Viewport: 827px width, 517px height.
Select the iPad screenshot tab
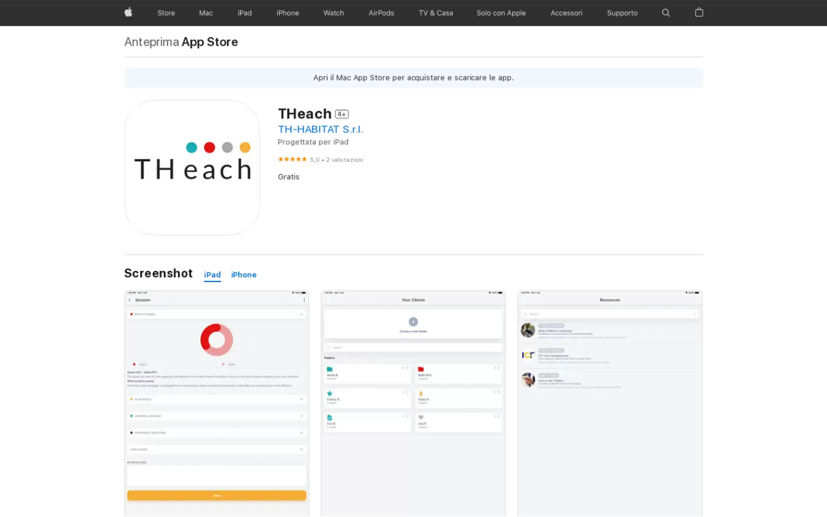click(212, 275)
